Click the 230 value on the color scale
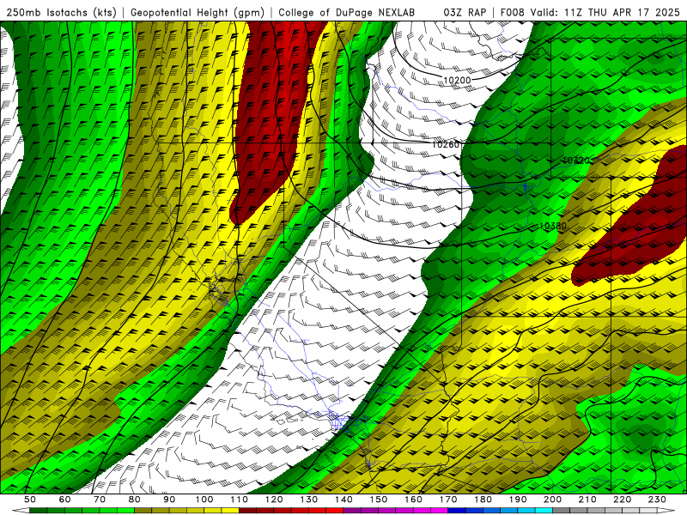This screenshot has height=515, width=687. pos(657,500)
